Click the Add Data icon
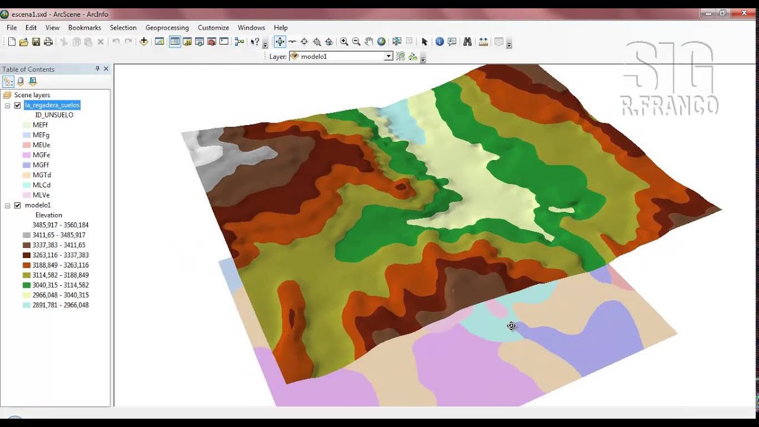This screenshot has width=759, height=427. 143,42
